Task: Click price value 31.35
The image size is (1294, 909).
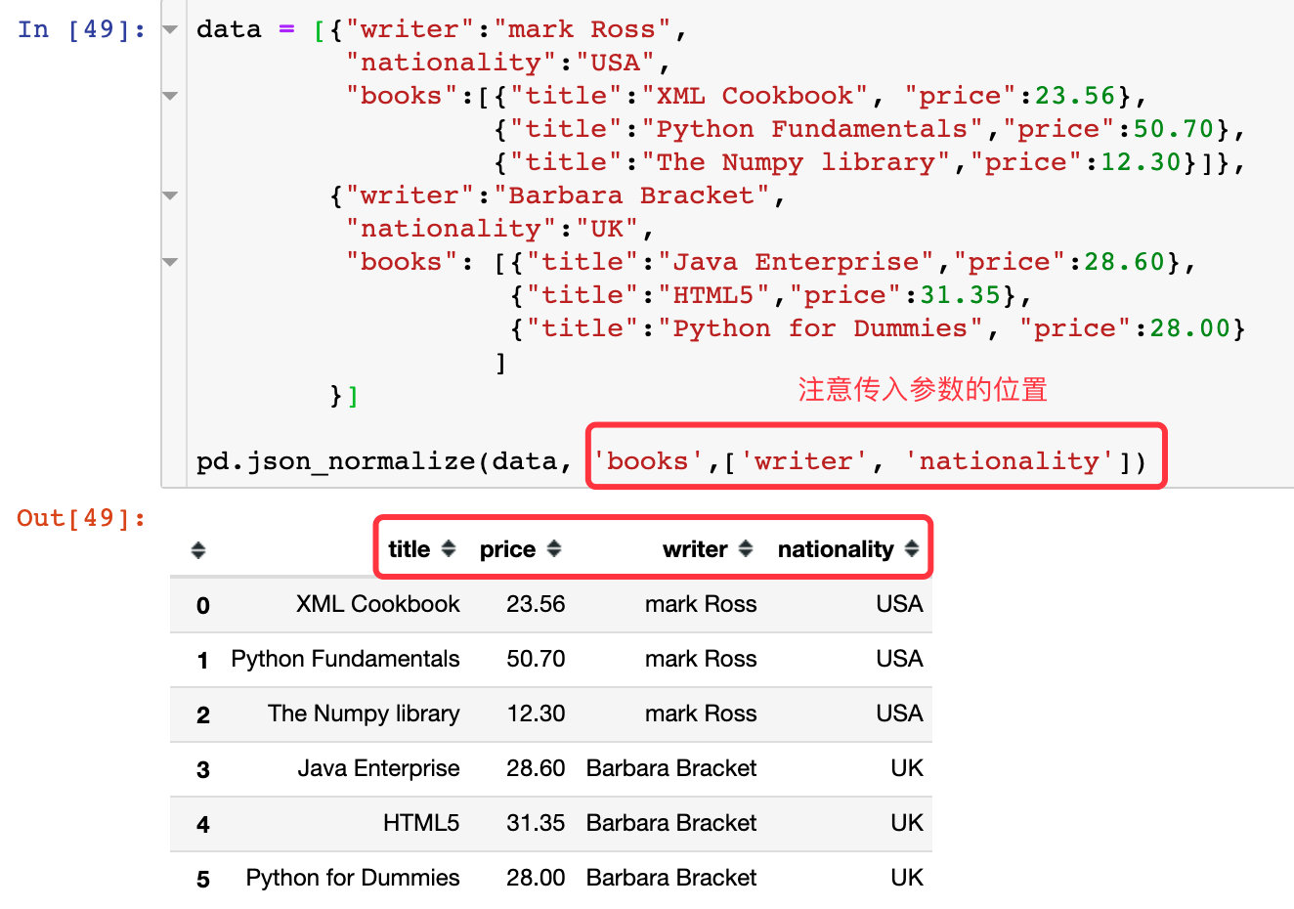Action: tap(536, 823)
